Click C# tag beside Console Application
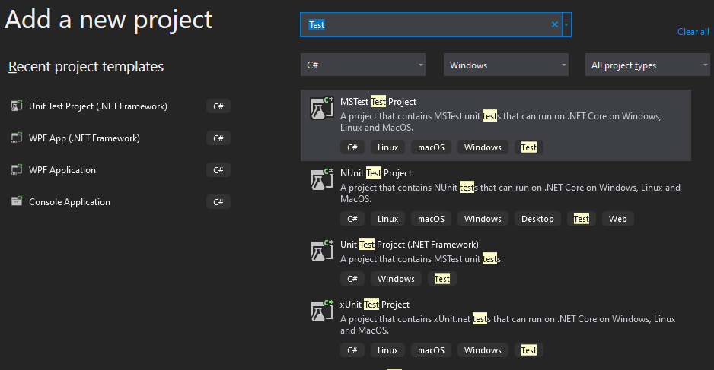This screenshot has height=370, width=714. coord(218,201)
